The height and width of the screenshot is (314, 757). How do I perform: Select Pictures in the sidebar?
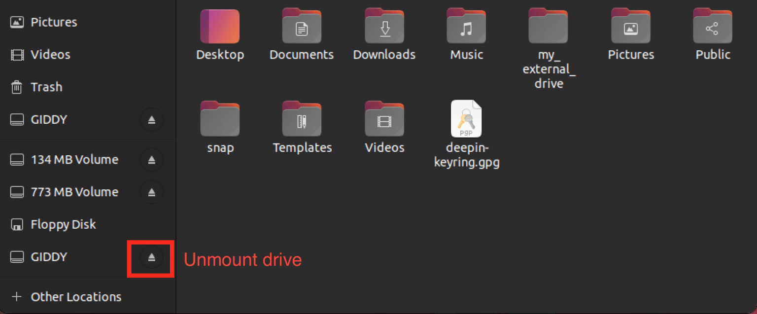coord(54,22)
